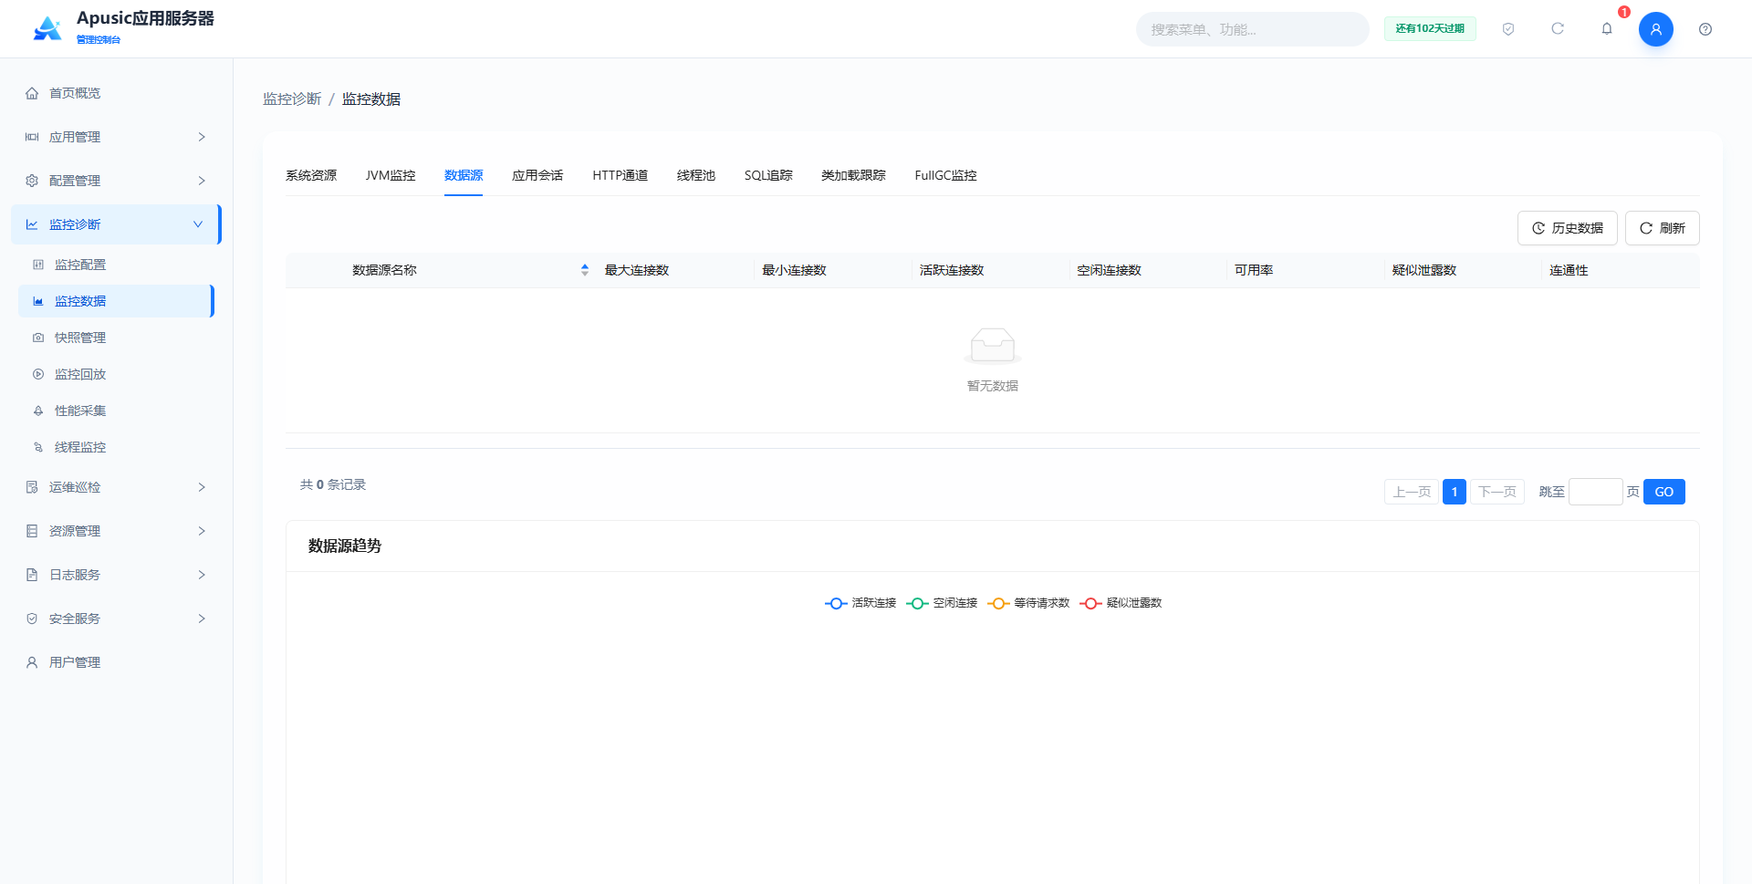1752x884 pixels.
Task: Switch to 线程池 tab
Action: 696,175
